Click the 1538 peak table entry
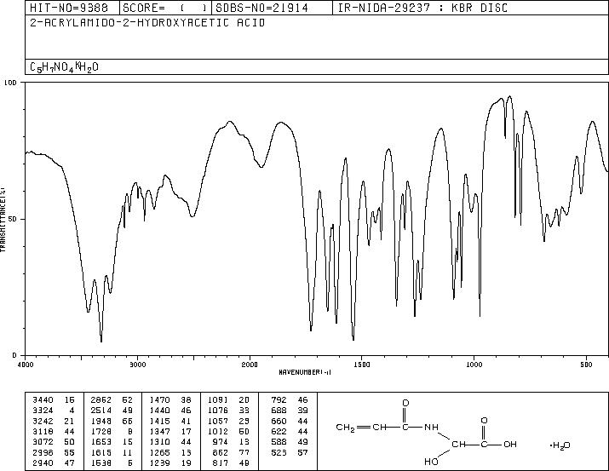This screenshot has width=609, height=471. 112,462
